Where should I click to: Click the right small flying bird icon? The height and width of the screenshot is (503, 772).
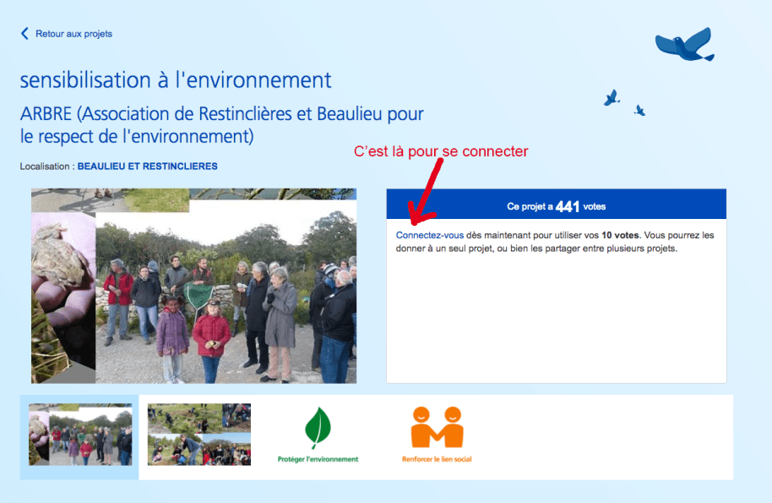(639, 110)
